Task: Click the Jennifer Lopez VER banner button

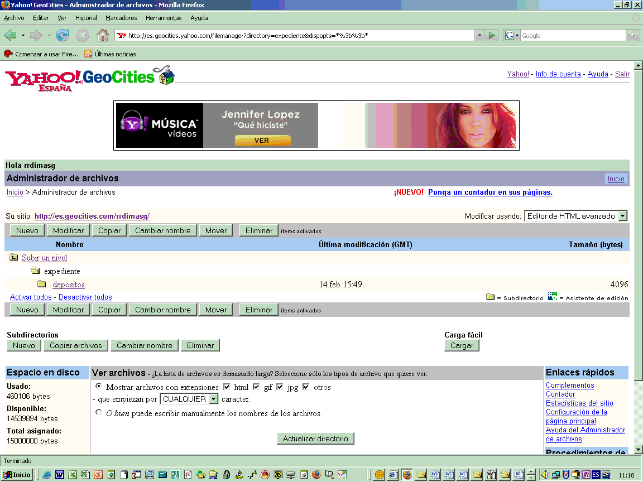Action: [262, 140]
